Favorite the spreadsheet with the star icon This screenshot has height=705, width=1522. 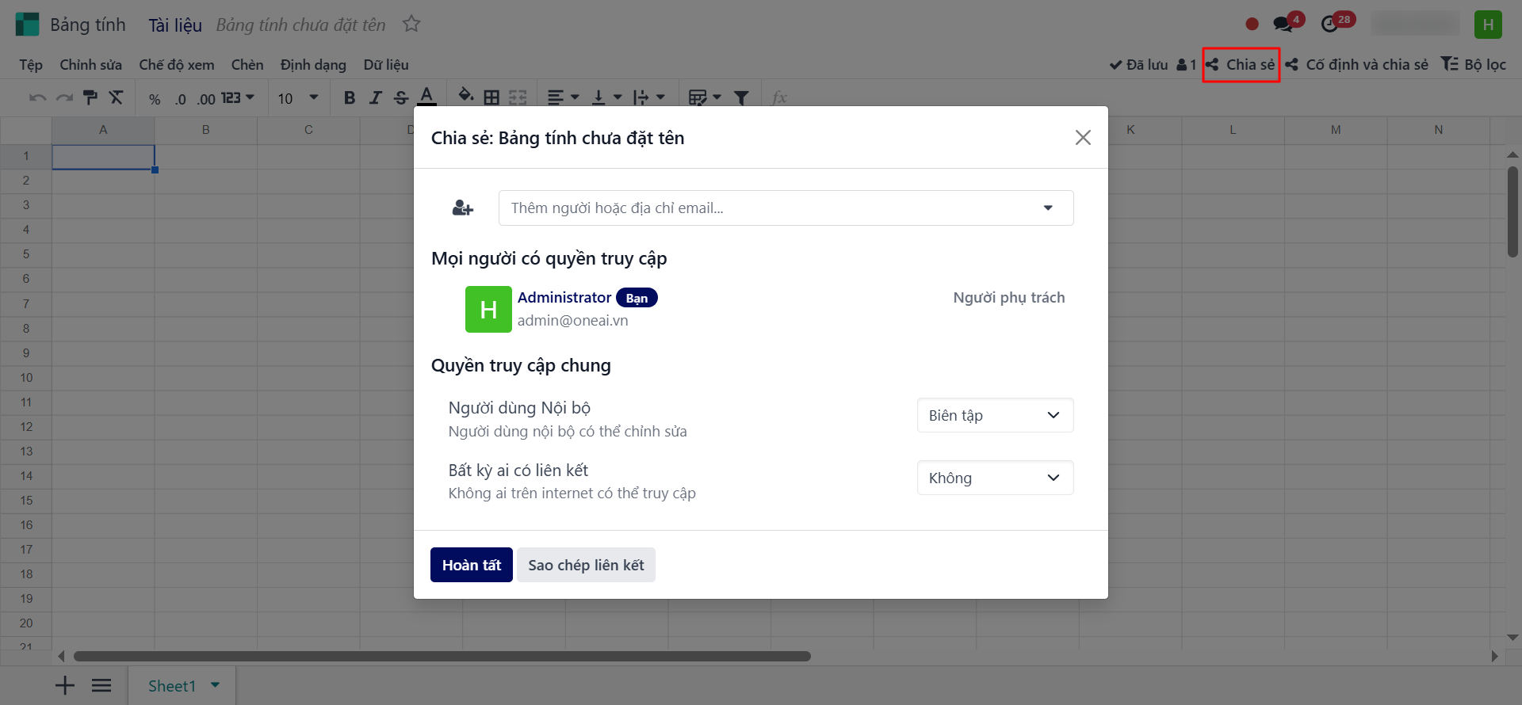click(411, 25)
